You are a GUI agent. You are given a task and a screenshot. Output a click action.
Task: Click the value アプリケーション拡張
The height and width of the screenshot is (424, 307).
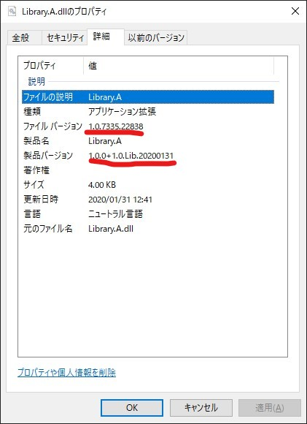[x=123, y=111]
